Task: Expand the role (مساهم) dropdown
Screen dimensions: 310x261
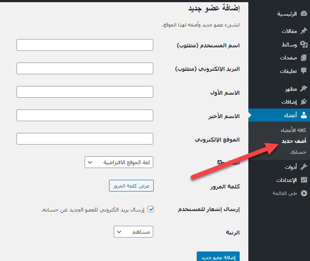Action: (x=133, y=232)
